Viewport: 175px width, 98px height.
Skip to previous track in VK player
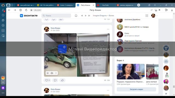[82, 16]
